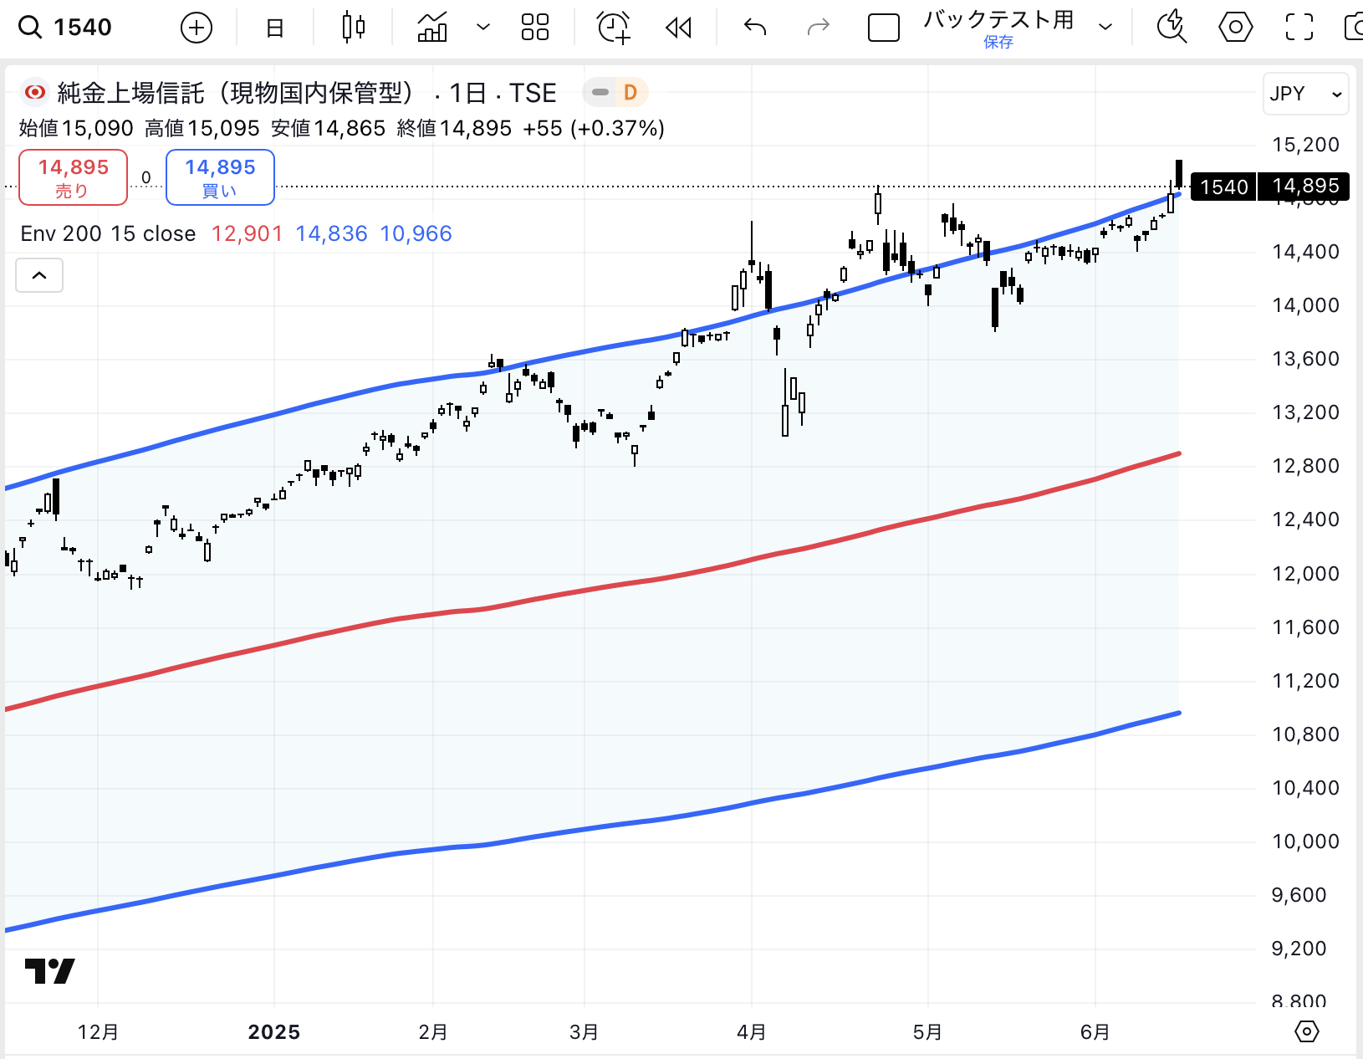The image size is (1363, 1059).
Task: Click the 純金上場信託 symbol title
Action: [236, 93]
